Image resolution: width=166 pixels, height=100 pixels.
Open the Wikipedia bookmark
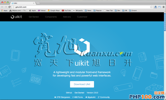tap(78, 10)
